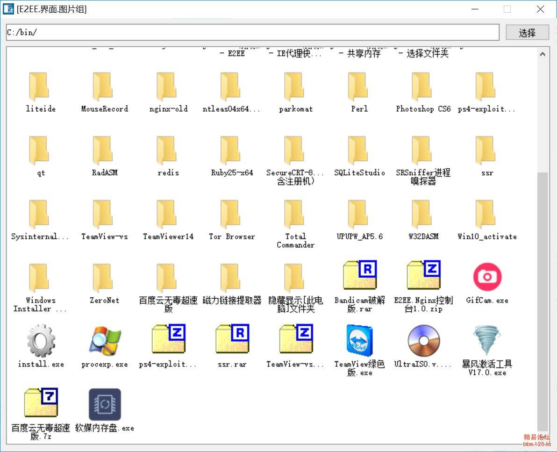Click the 'Photoshop CS6' folder name

(x=423, y=109)
